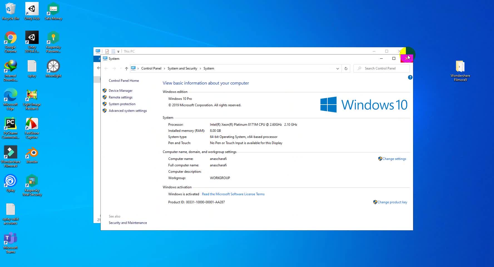Screen dimensions: 494x267
Task: Open Advanced system settings link
Action: click(128, 111)
